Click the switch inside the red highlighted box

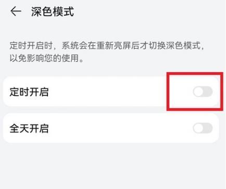(203, 91)
